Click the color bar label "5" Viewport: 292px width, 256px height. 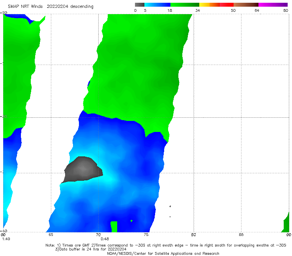click(145, 11)
